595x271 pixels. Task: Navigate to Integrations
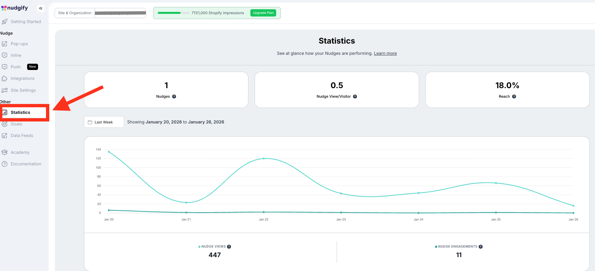[x=22, y=79]
